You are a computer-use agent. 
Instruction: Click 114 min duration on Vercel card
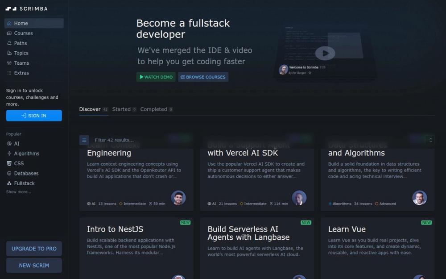point(279,204)
